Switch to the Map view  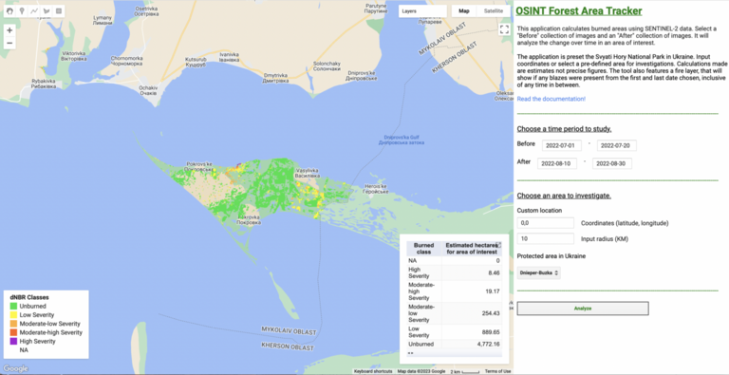point(464,11)
